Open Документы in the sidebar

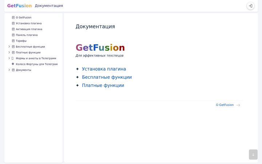[x=23, y=70]
